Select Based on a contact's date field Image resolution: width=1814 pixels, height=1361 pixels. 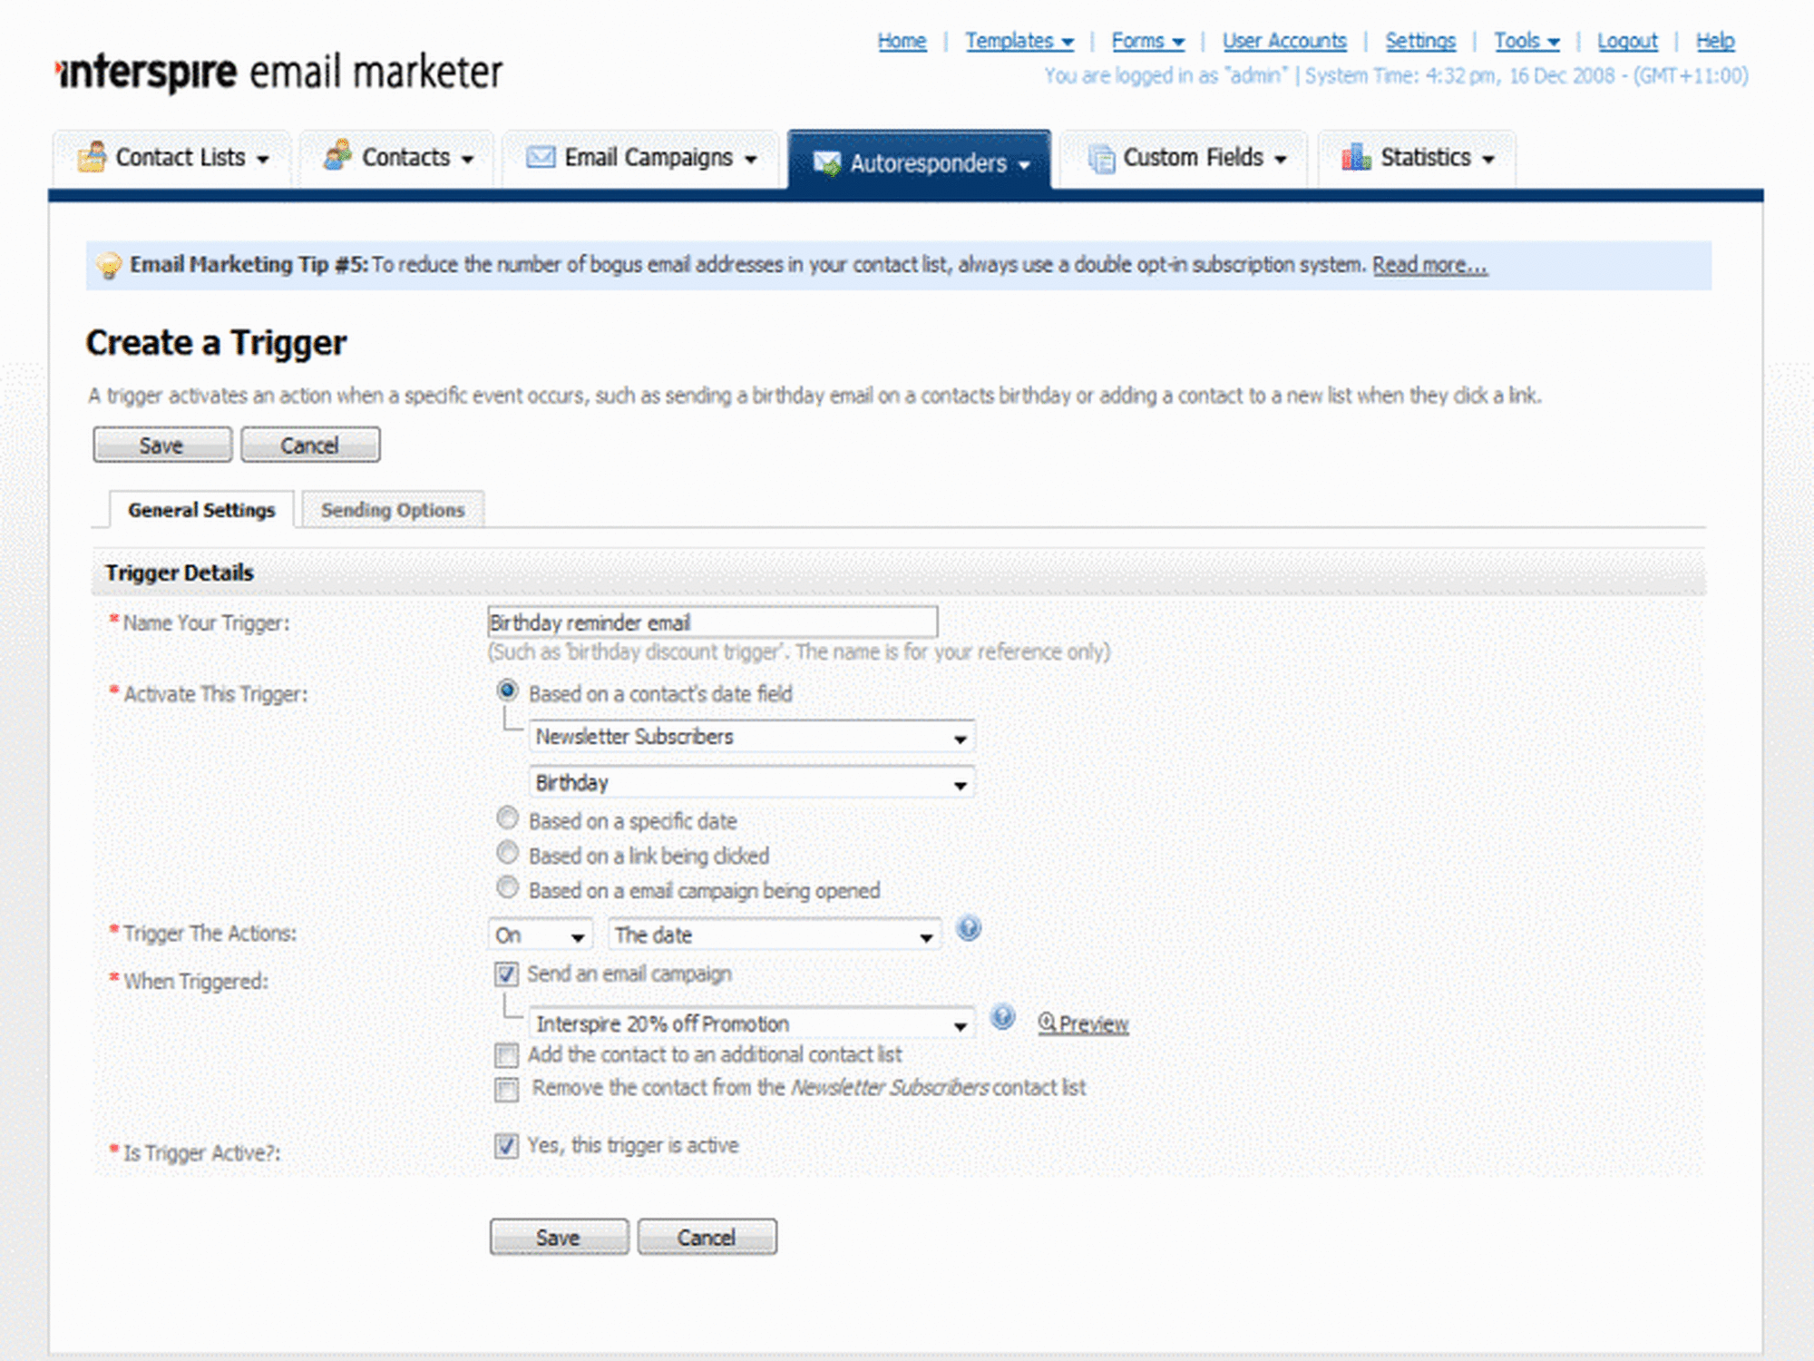tap(507, 691)
